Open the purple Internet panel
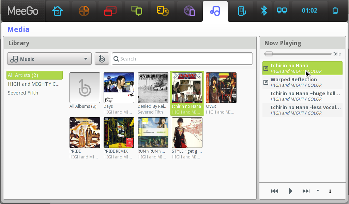 click(189, 11)
